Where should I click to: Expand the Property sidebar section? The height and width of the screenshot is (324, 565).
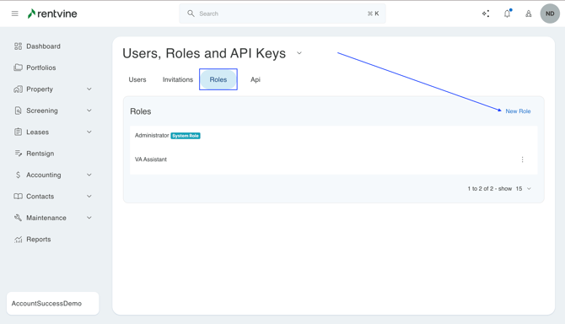89,89
